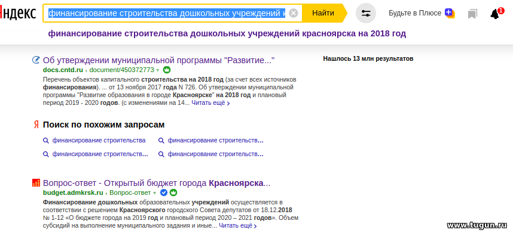Click inside the search query field
Image resolution: width=513 pixels, height=236 pixels.
pos(167,13)
